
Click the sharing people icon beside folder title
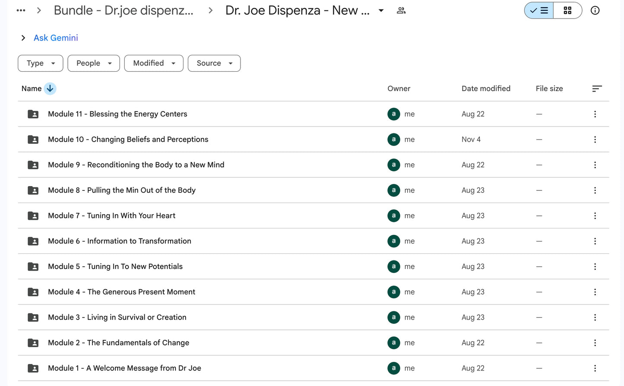[x=401, y=10]
